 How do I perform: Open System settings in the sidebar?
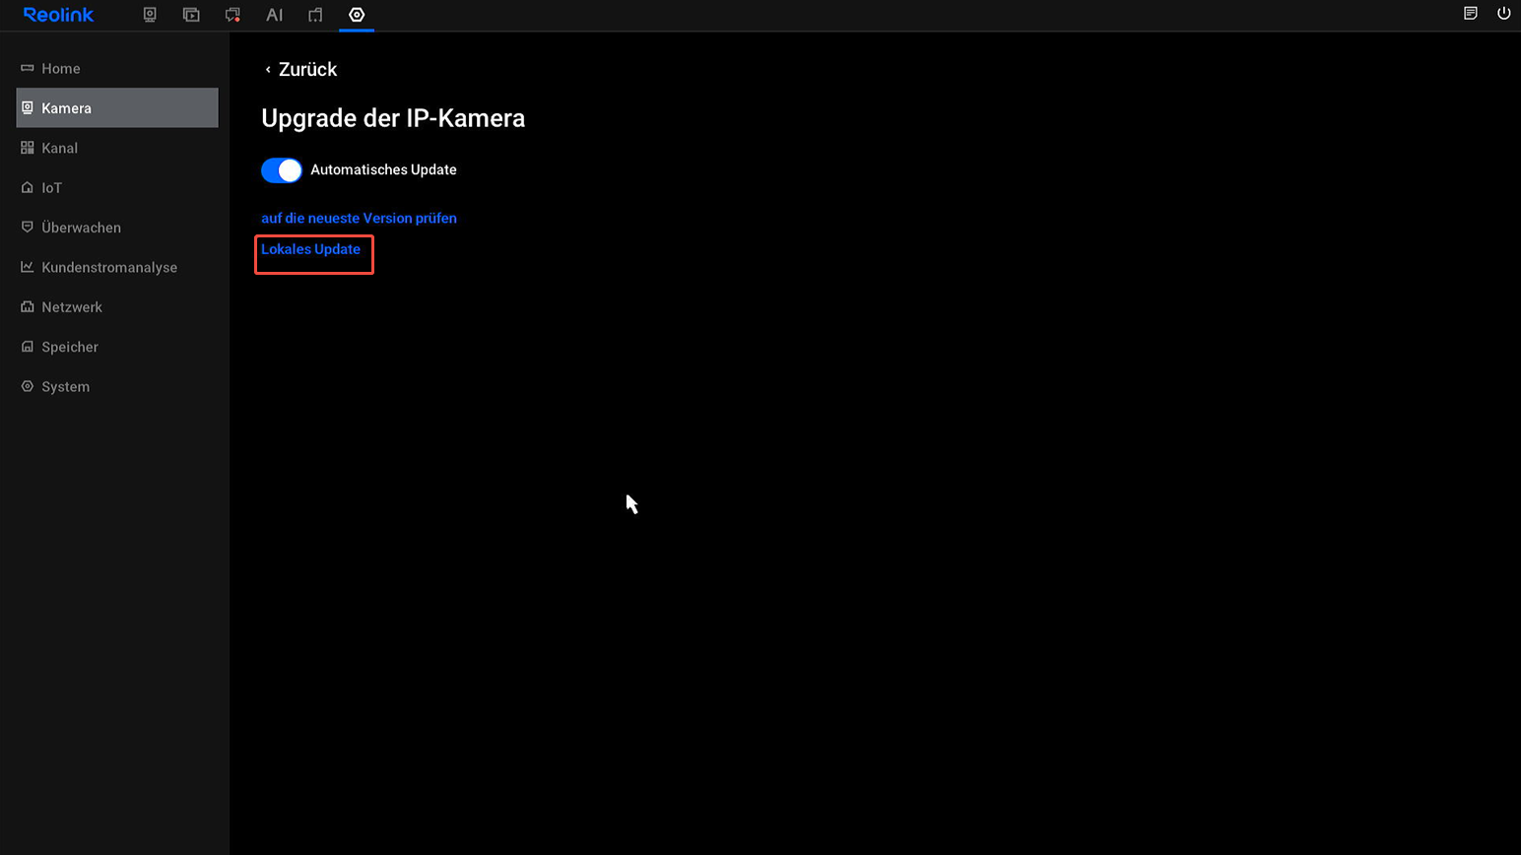(117, 386)
